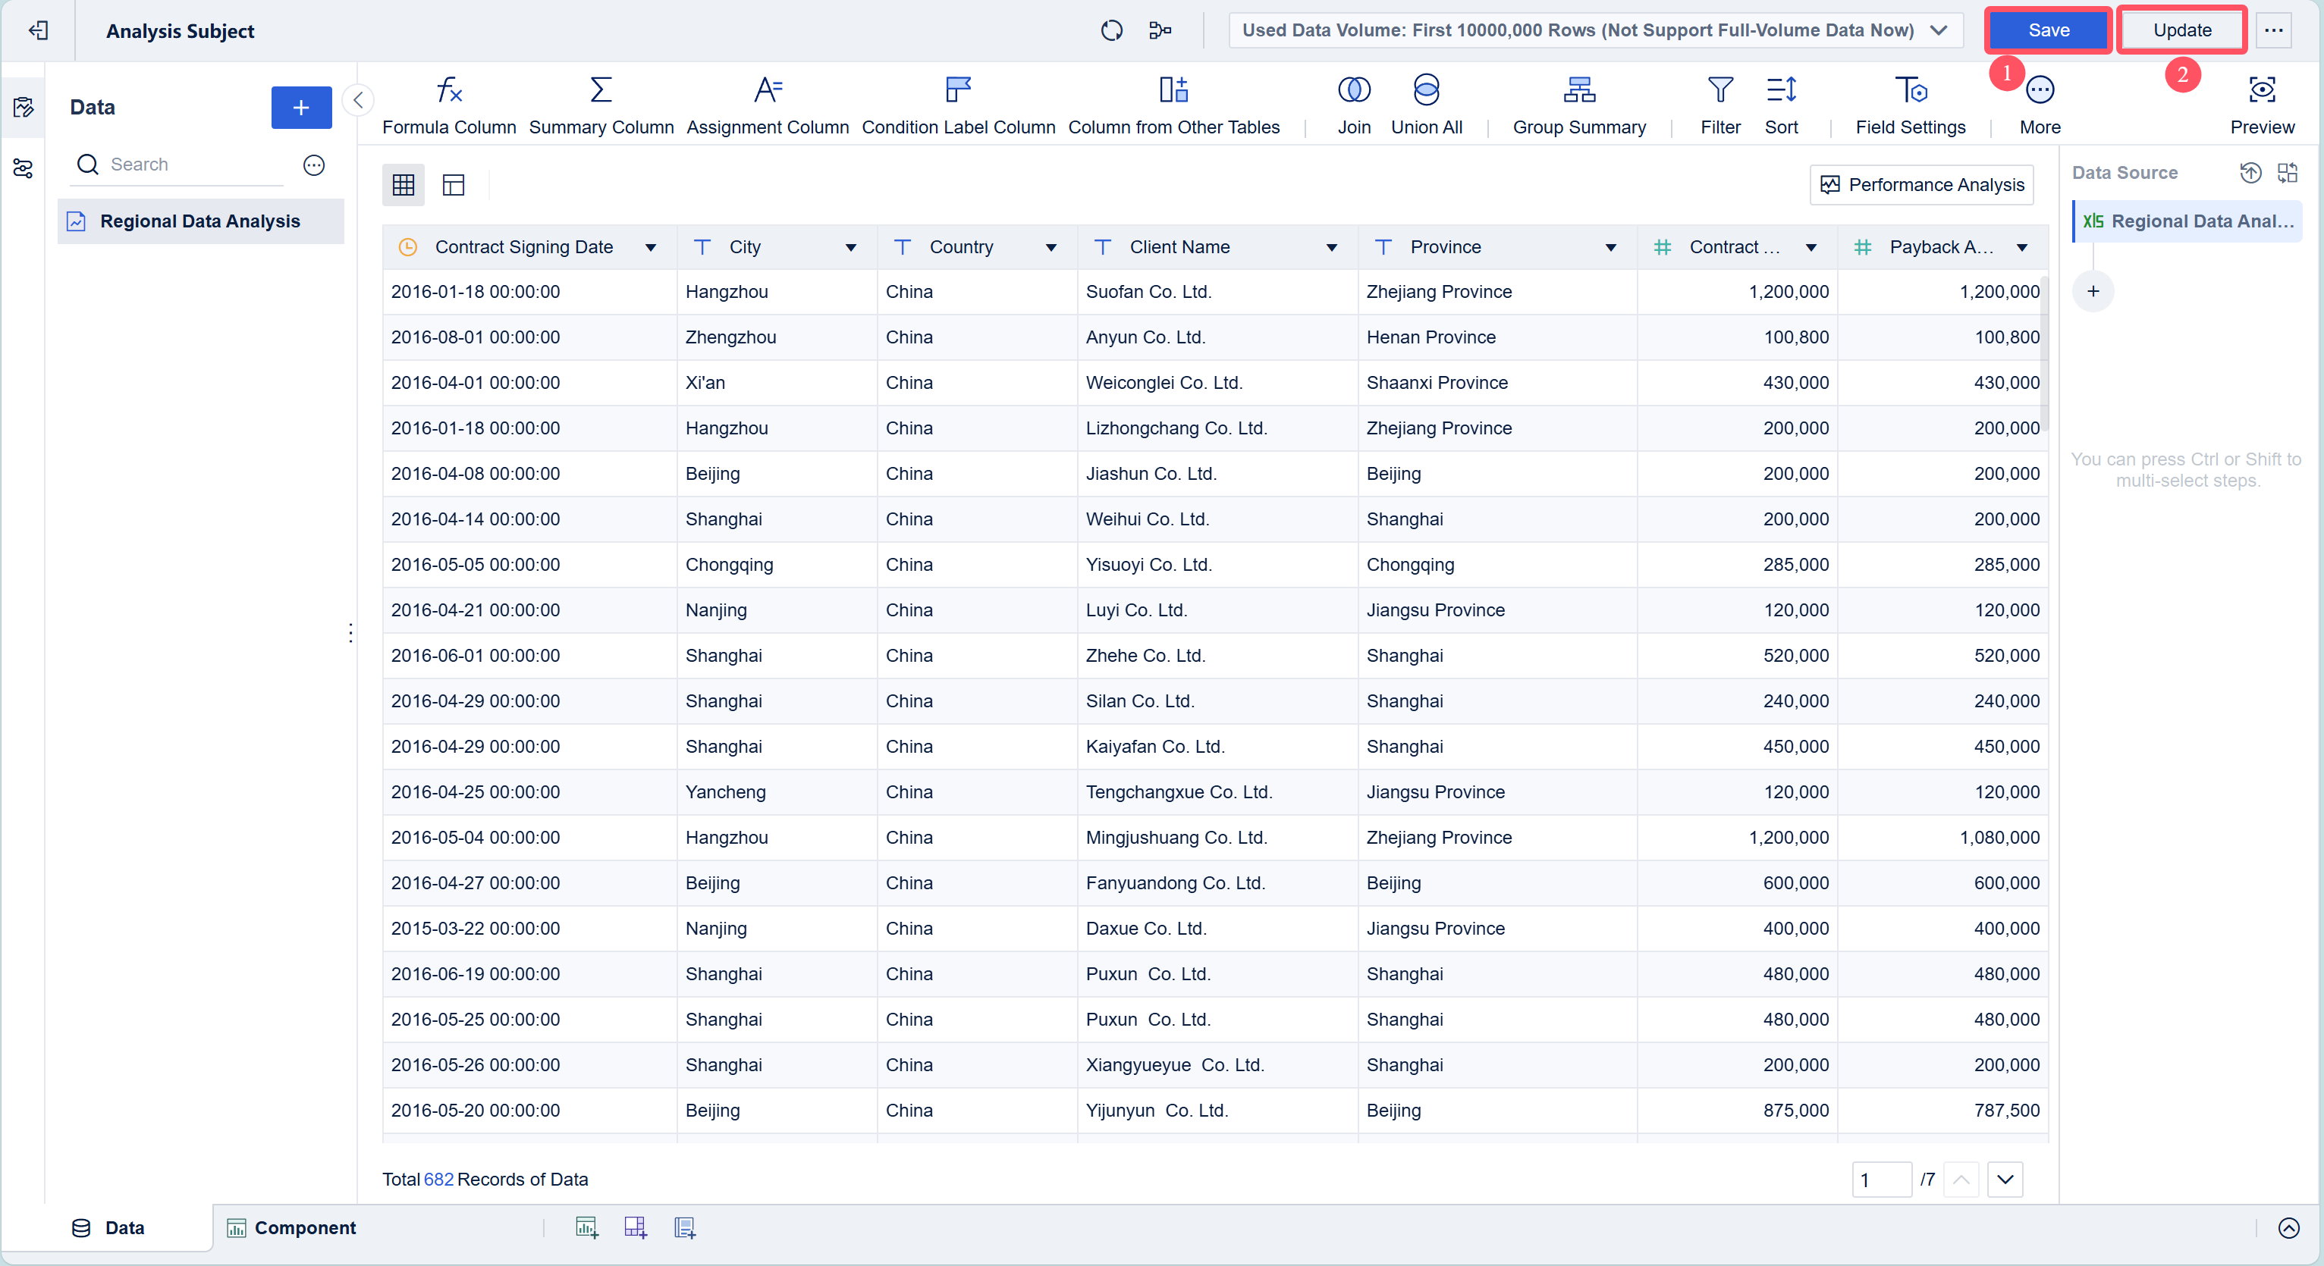Open Field Settings
This screenshot has width=2324, height=1266.
pos(1910,105)
